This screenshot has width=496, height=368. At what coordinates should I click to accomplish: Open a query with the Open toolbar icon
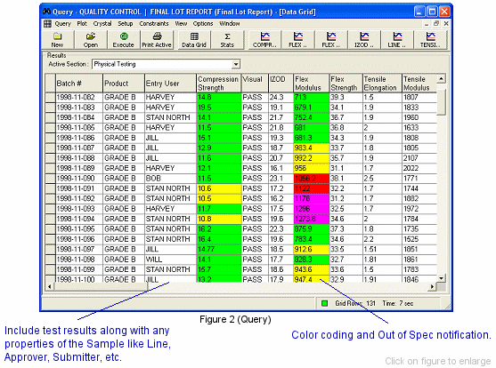coord(91,40)
